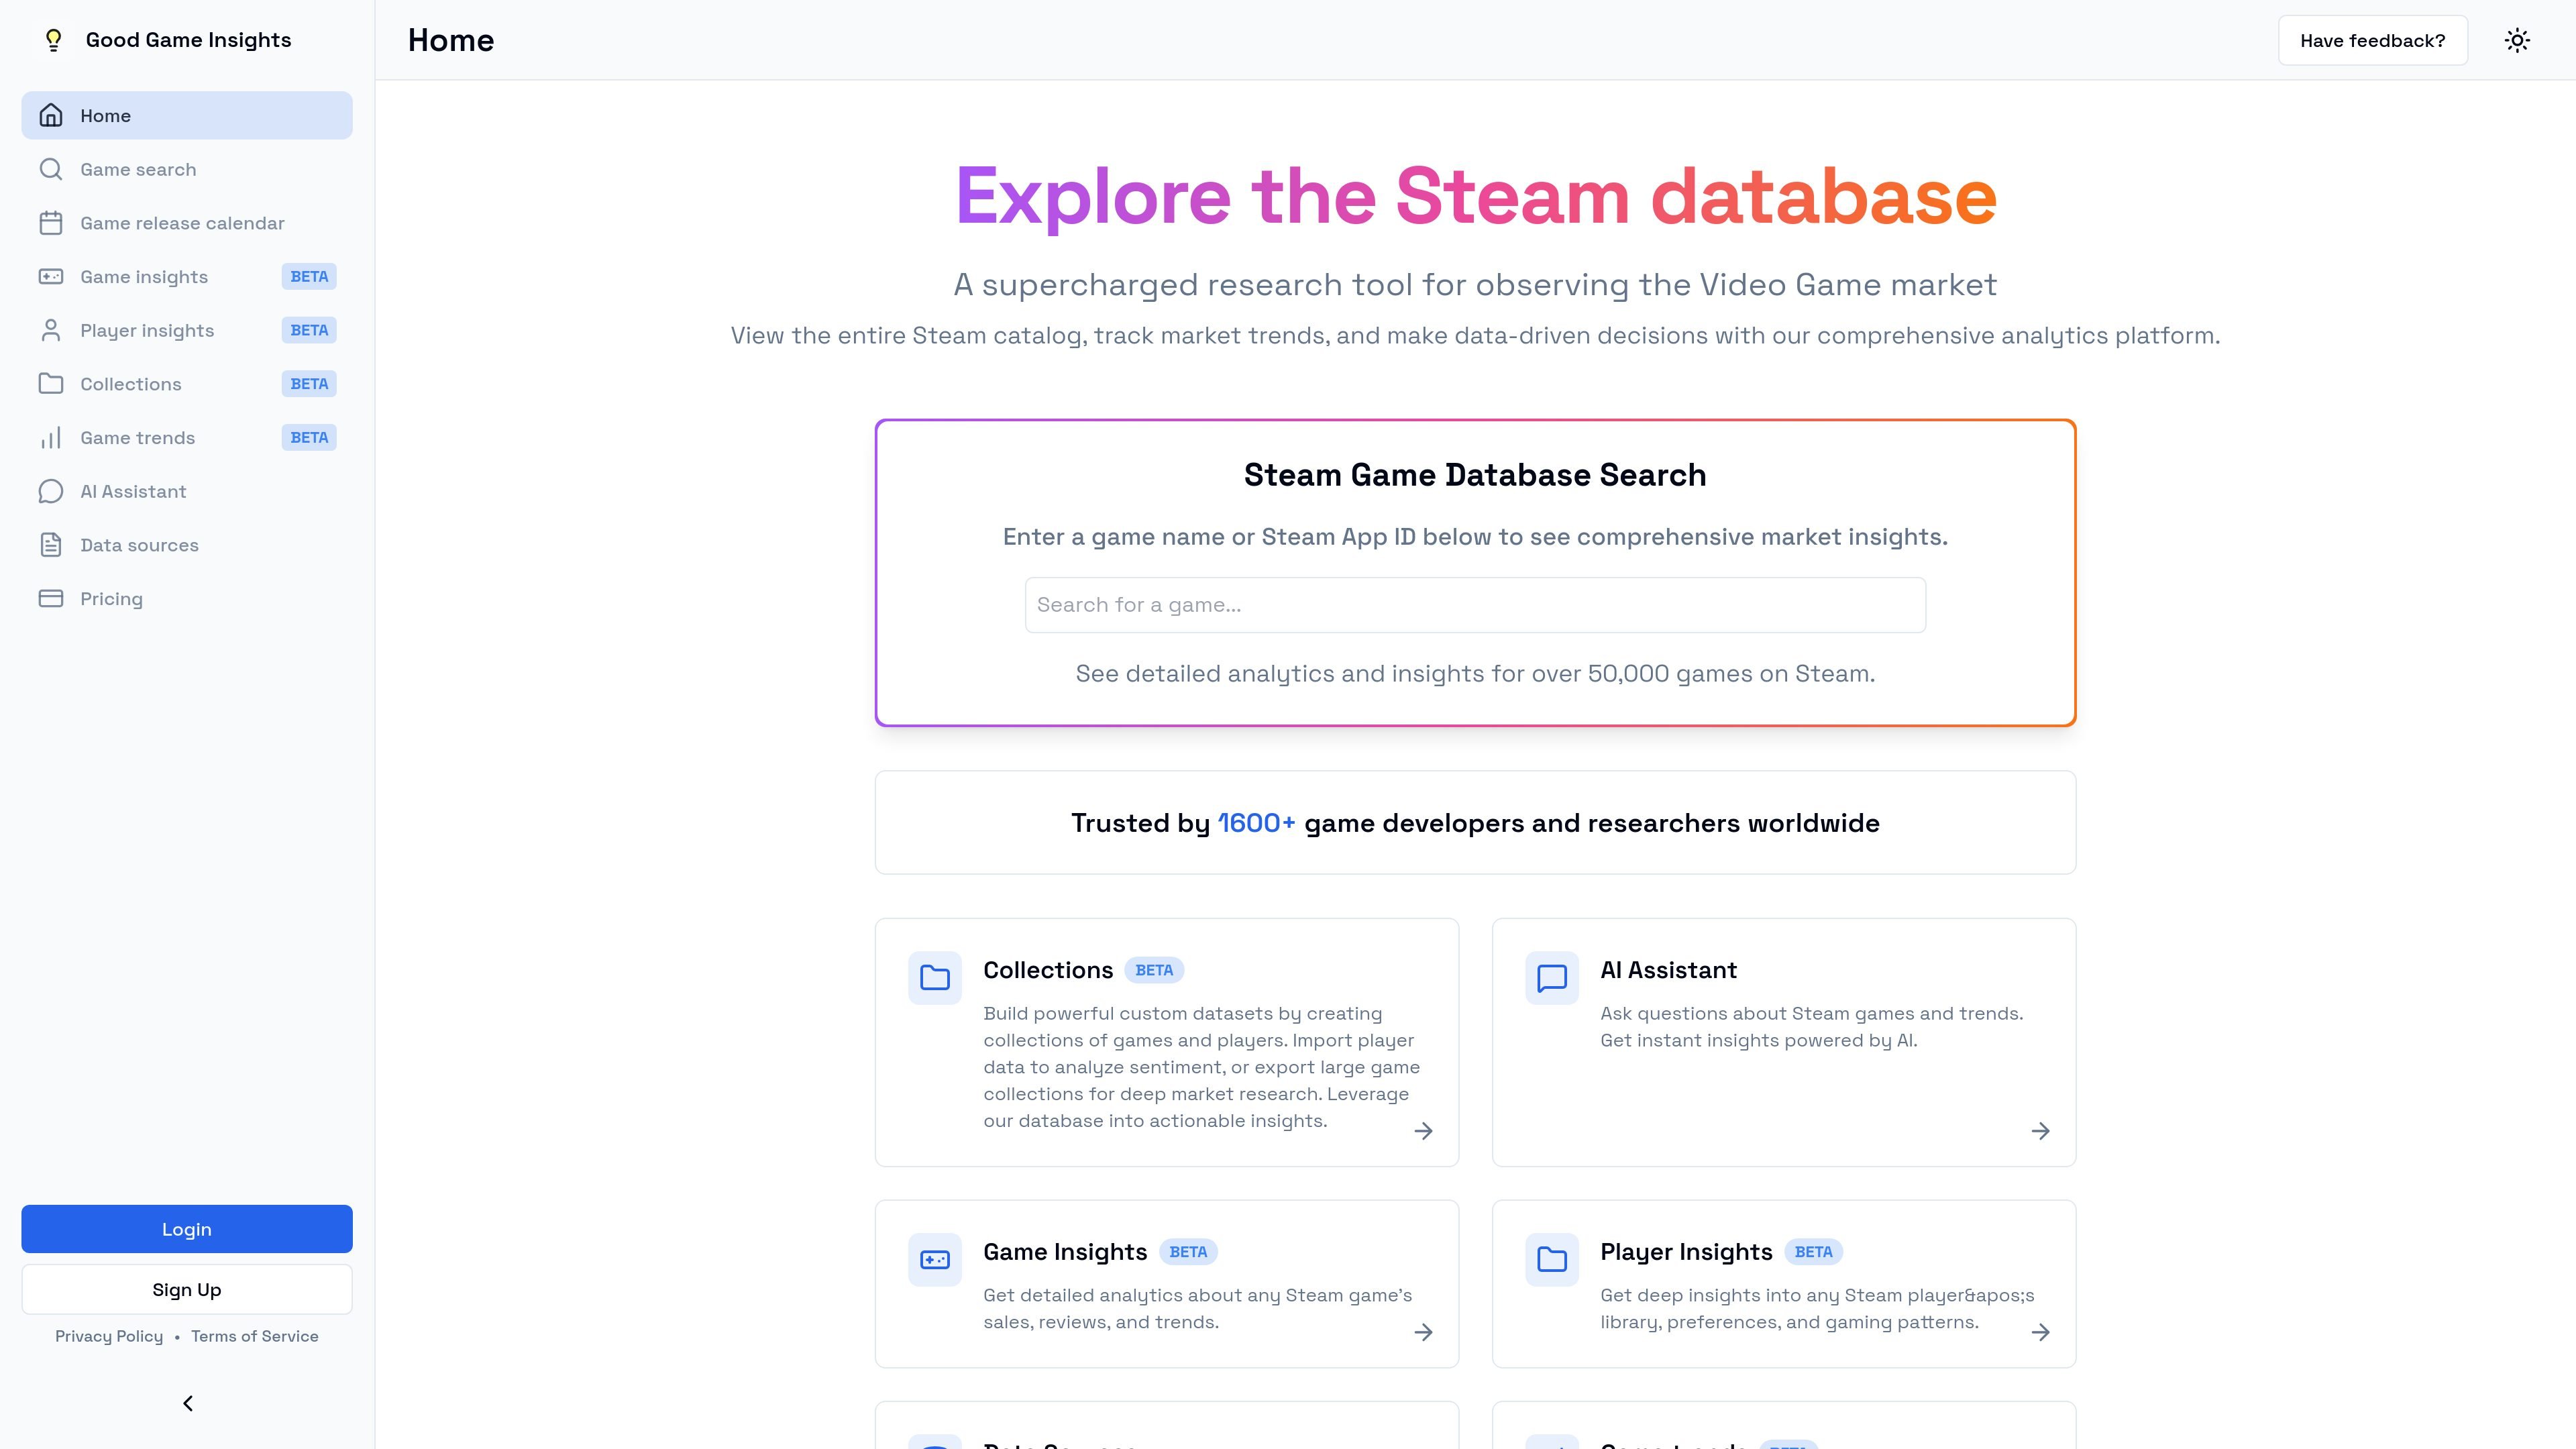The image size is (2576, 1449).
Task: Click the text mentioning over 50,000 games
Action: pos(1475,674)
